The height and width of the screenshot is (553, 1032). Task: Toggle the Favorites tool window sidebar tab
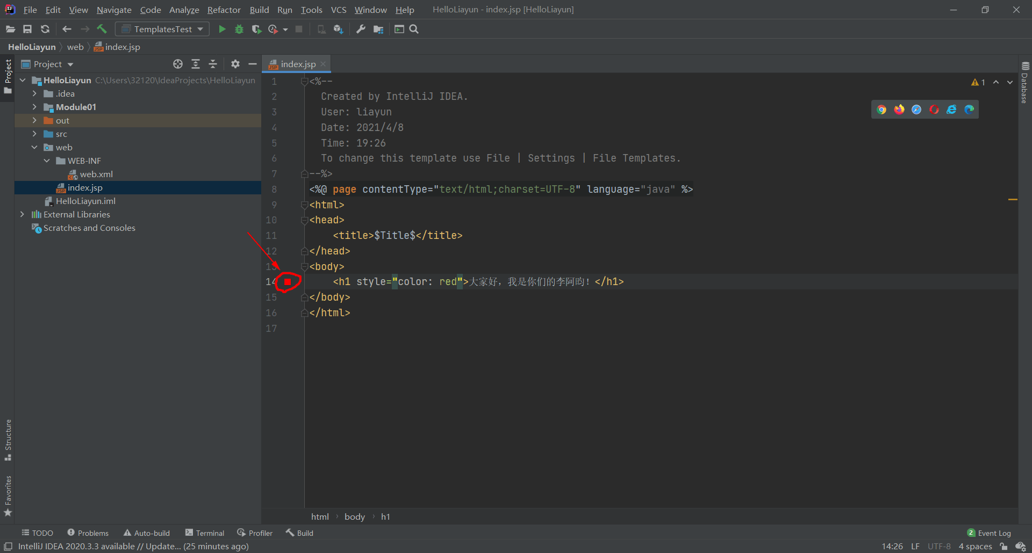pos(8,496)
